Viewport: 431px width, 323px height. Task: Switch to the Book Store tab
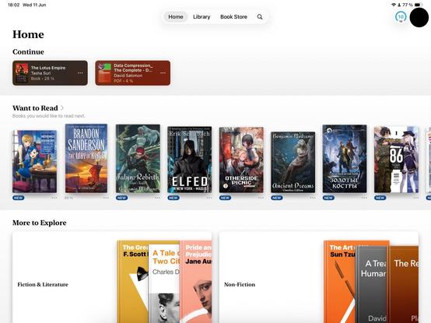(233, 17)
